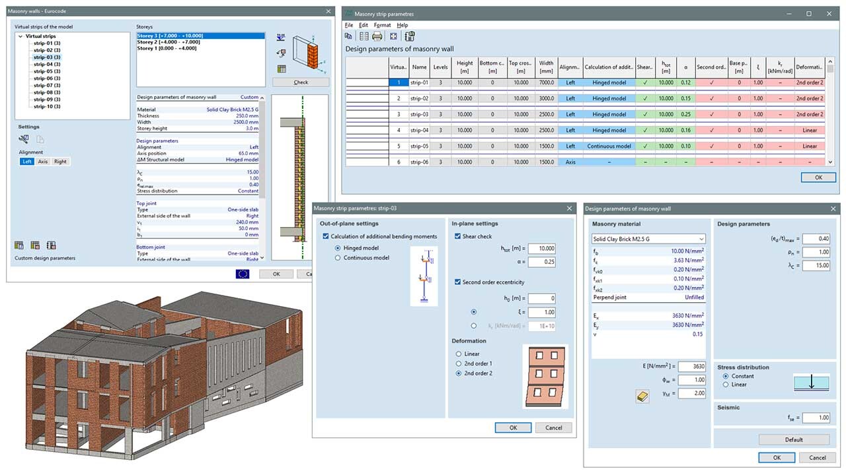This screenshot has width=846, height=475.
Task: Open strip settings wrench icon under Settings
Action: pos(24,139)
